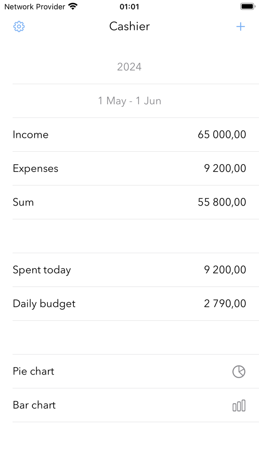Tap the battery status icon
Screen dimensions: 259x461
(x=248, y=6)
